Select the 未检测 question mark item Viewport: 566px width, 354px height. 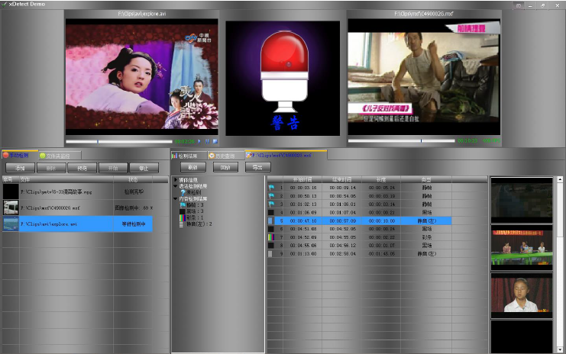191,192
